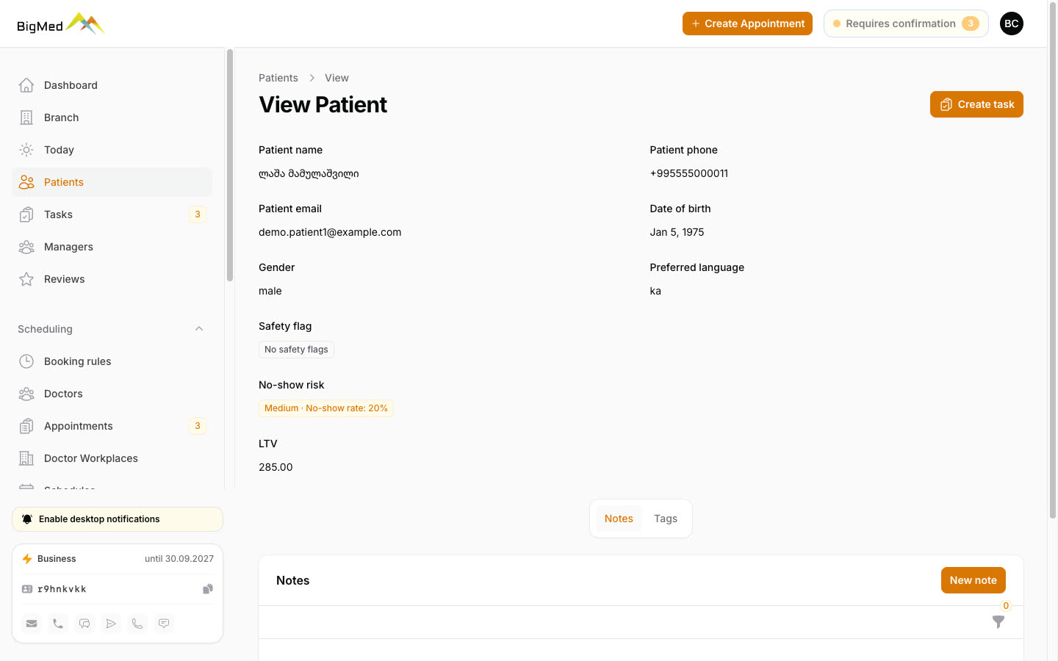This screenshot has width=1058, height=661.
Task: Open Dashboard via its home icon
Action: coord(26,85)
